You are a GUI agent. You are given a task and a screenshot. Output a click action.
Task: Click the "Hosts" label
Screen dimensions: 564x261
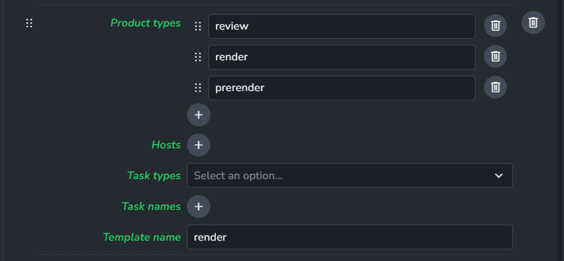tap(166, 145)
